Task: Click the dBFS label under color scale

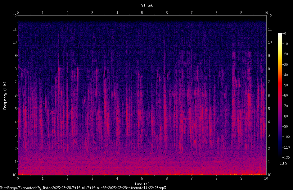Action: coord(283,163)
